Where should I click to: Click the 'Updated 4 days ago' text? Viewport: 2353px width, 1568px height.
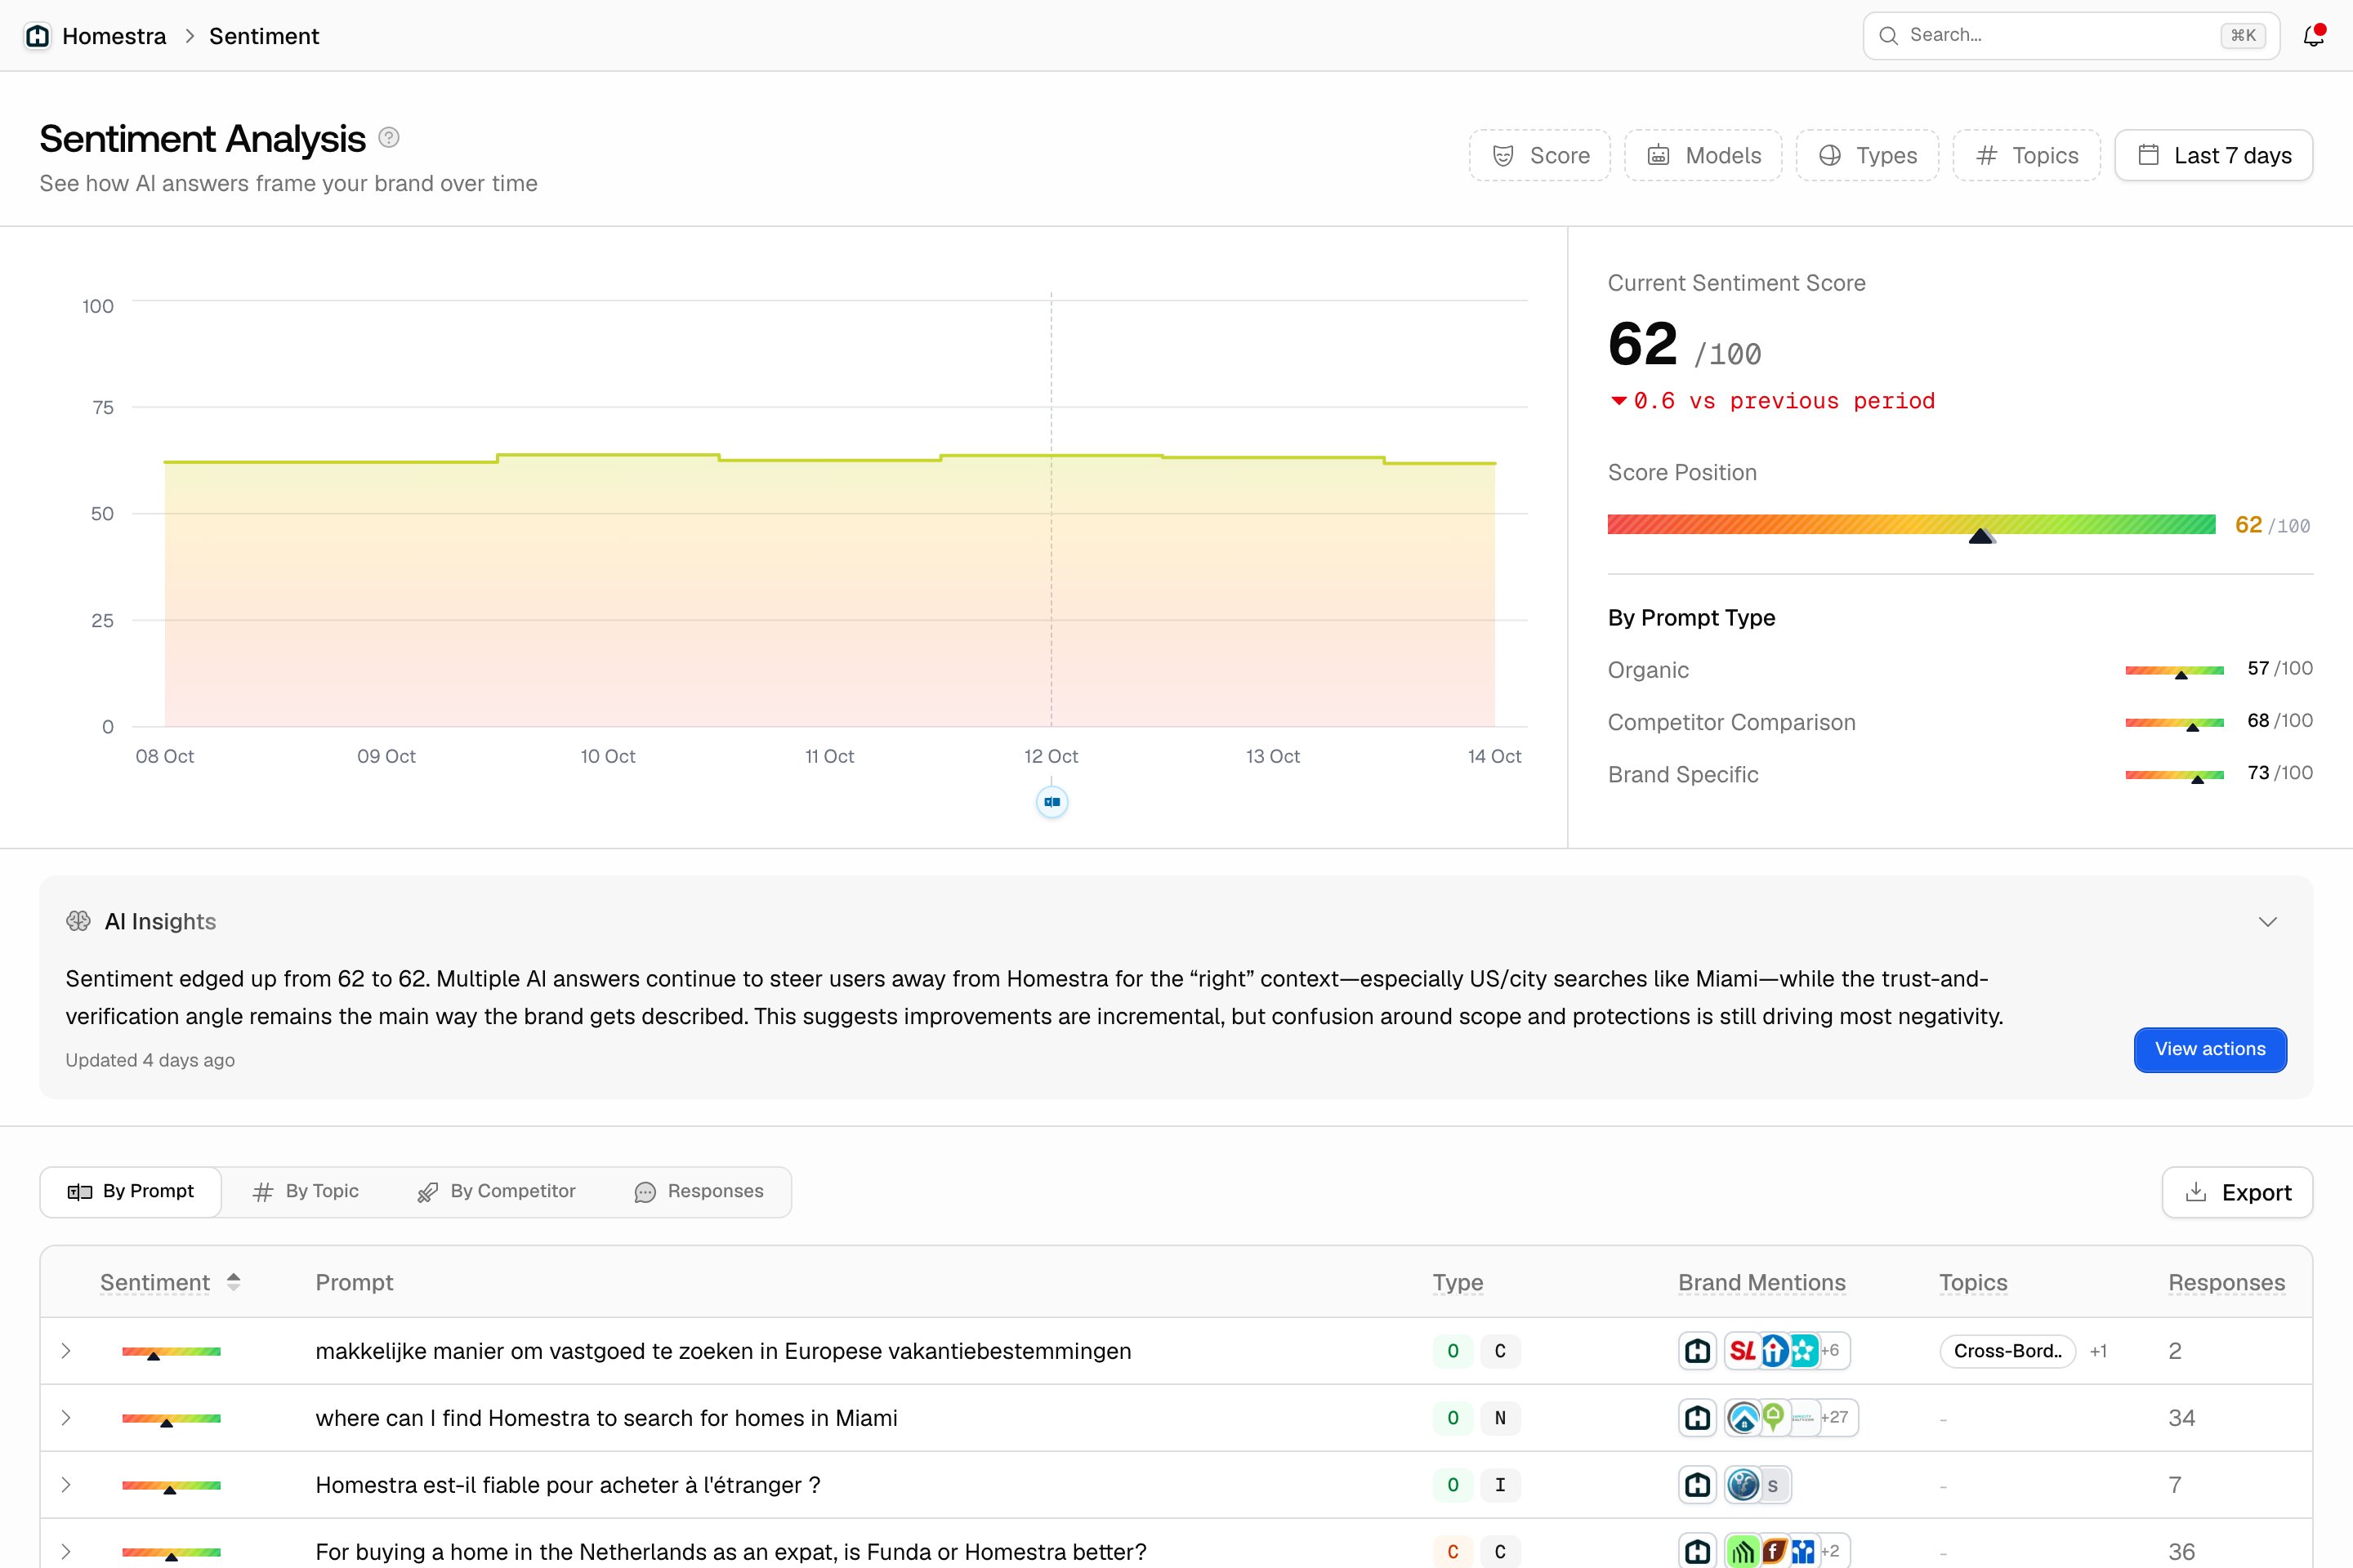[150, 1060]
